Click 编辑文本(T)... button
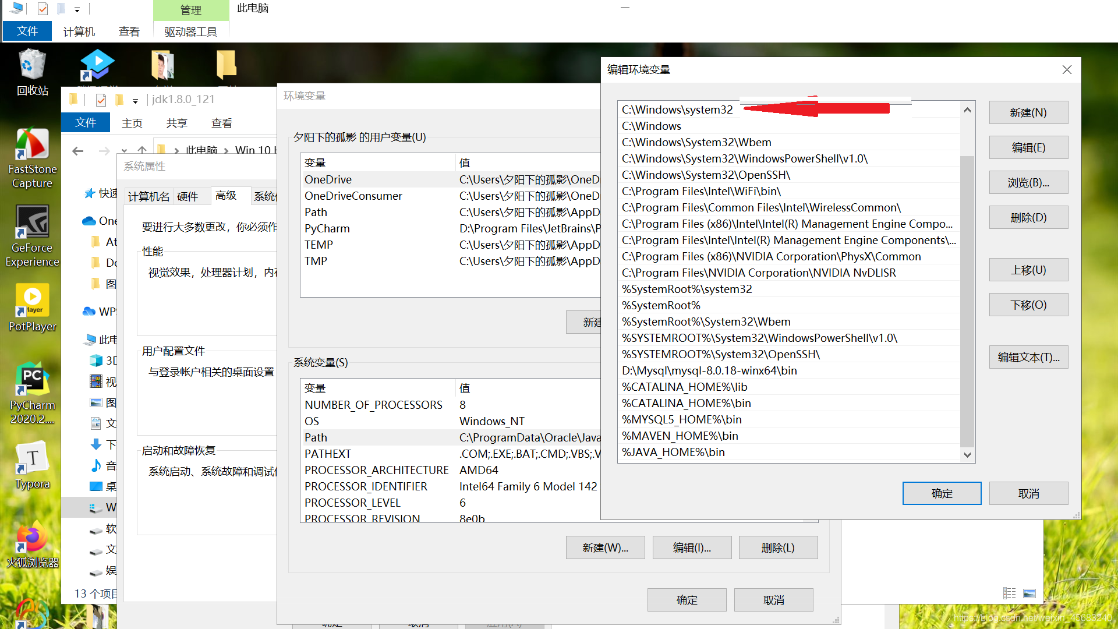1118x629 pixels. tap(1028, 357)
